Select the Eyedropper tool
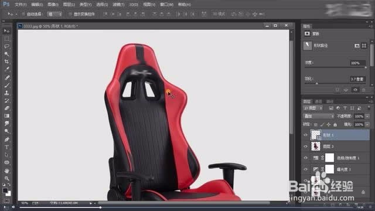Viewport: 375px width, 211px height. (6, 69)
